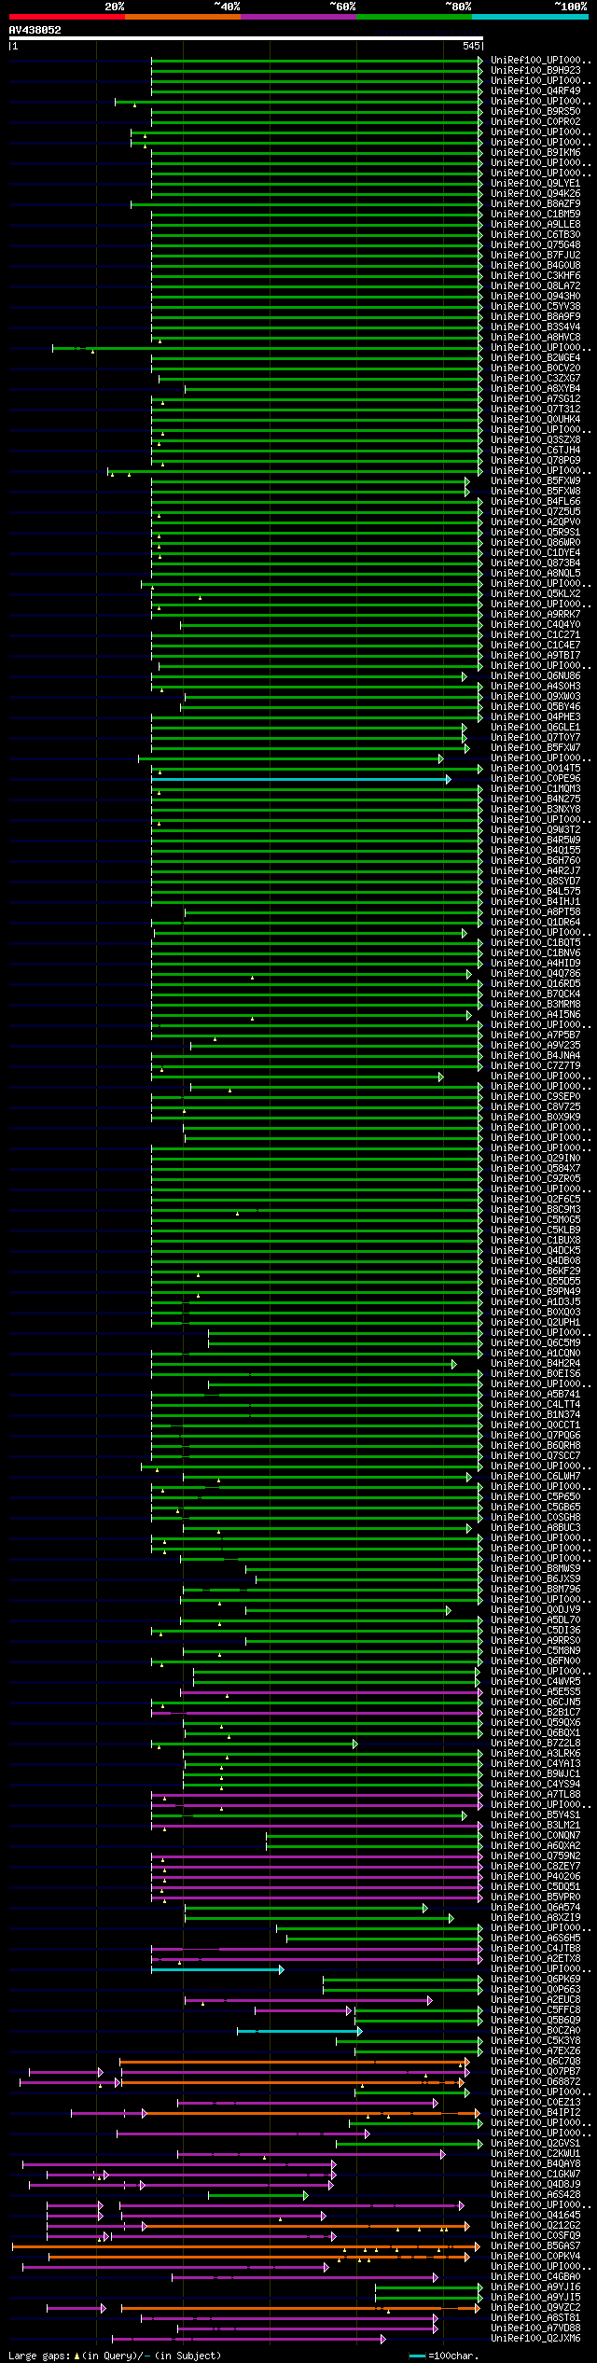This screenshot has width=597, height=2363.
Task: Select the UniRef100_C2KWU1 label
Action: 535,2153
